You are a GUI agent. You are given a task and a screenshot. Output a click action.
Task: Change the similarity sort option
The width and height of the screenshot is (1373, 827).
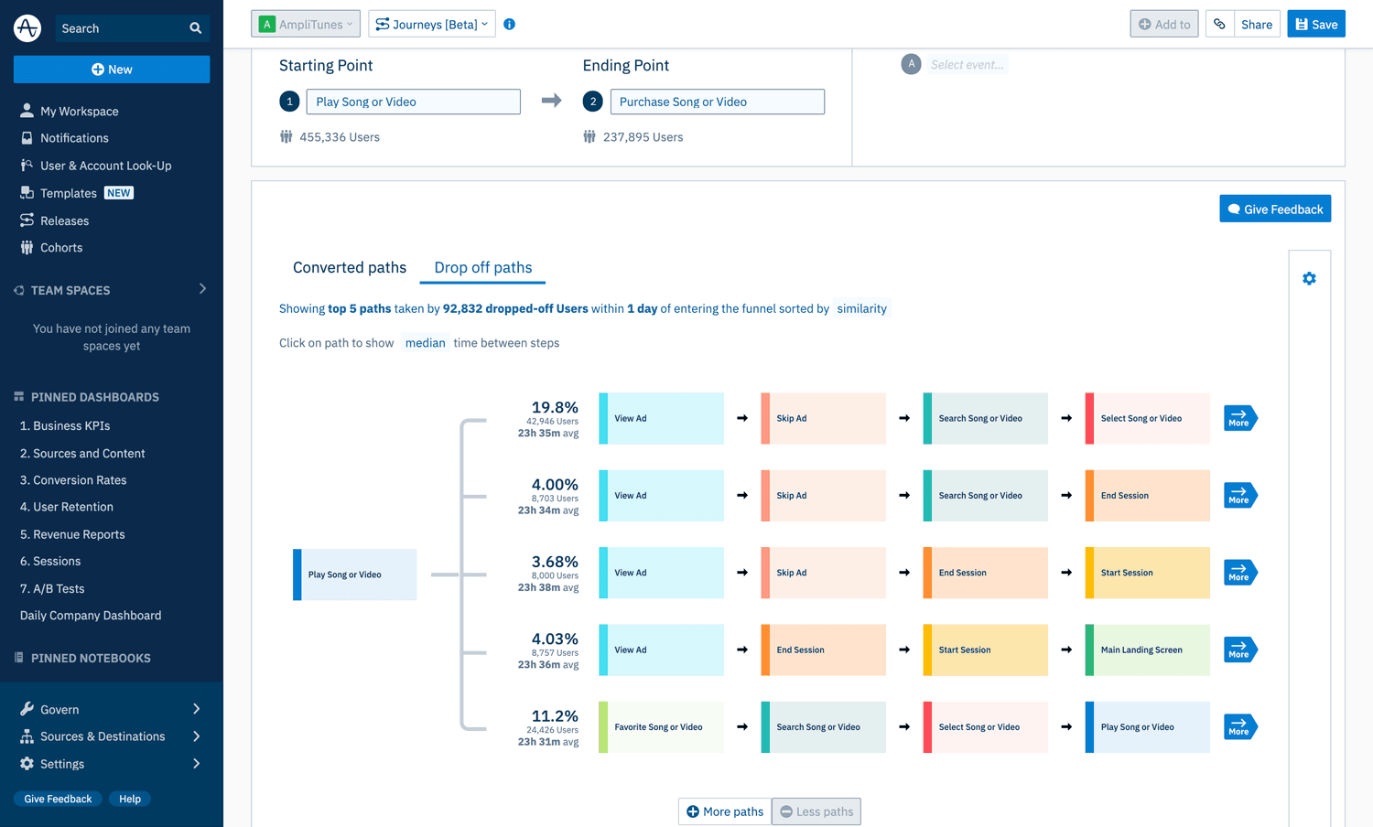(861, 309)
